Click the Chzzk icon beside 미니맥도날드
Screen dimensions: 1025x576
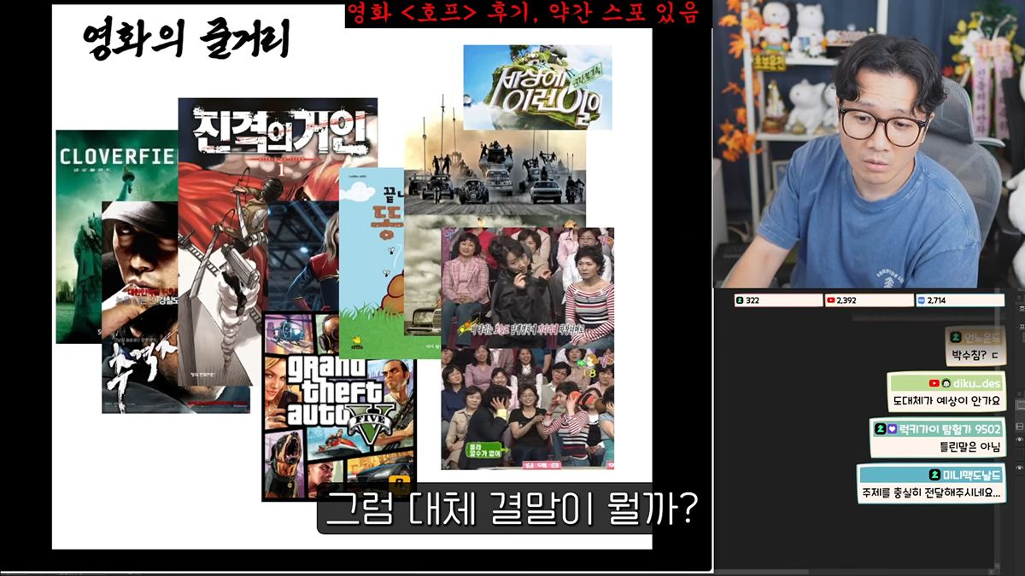[935, 475]
